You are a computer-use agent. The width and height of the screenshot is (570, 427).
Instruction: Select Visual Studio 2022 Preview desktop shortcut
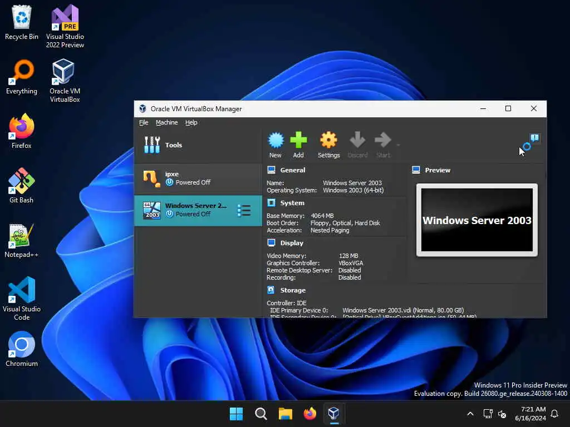pyautogui.click(x=65, y=27)
